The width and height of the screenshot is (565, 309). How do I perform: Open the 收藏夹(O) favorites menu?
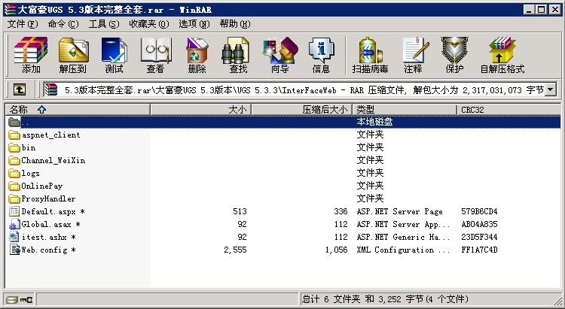pos(148,24)
